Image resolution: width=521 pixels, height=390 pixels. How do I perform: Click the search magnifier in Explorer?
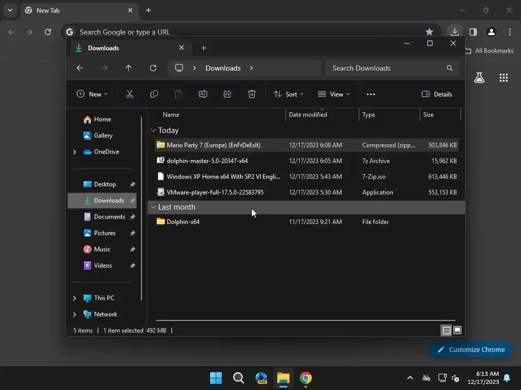coord(450,68)
